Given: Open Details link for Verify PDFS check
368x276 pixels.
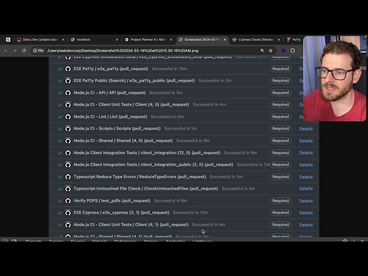Looking at the screenshot, I should (x=306, y=201).
